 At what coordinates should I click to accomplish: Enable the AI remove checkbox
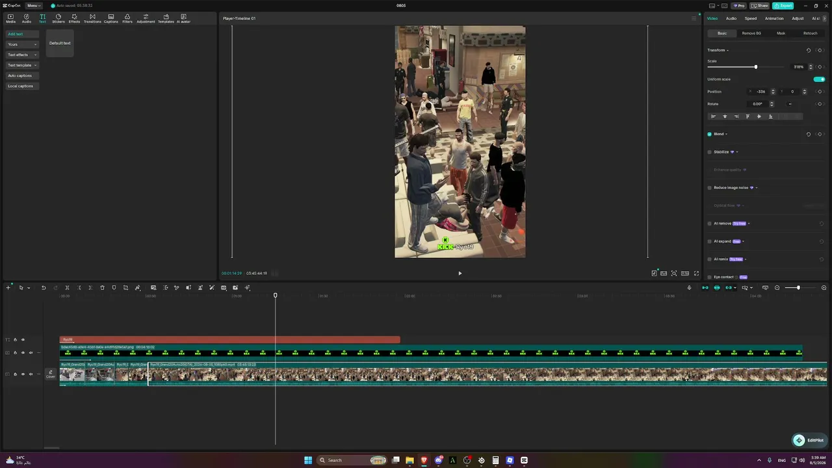[x=710, y=224]
